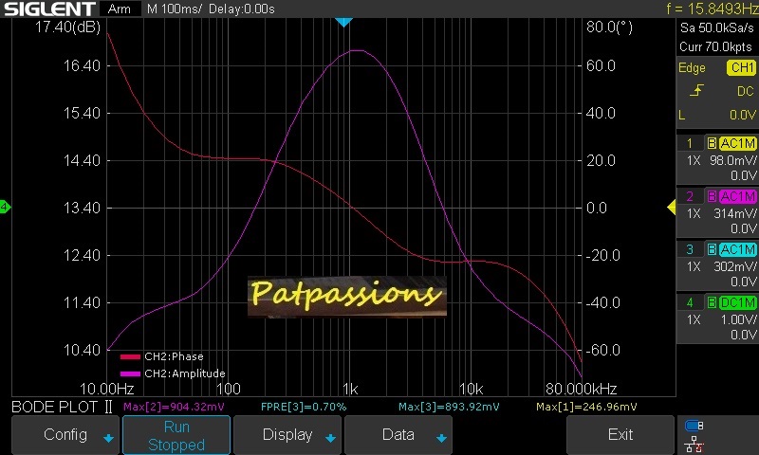Expand the Display options menu
This screenshot has width=759, height=455.
pyautogui.click(x=287, y=435)
